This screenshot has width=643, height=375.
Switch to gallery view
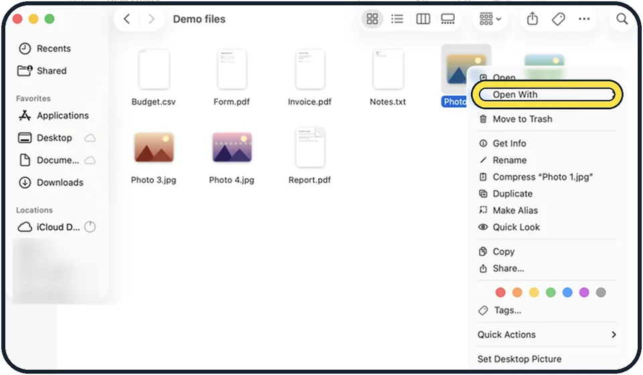coord(447,19)
